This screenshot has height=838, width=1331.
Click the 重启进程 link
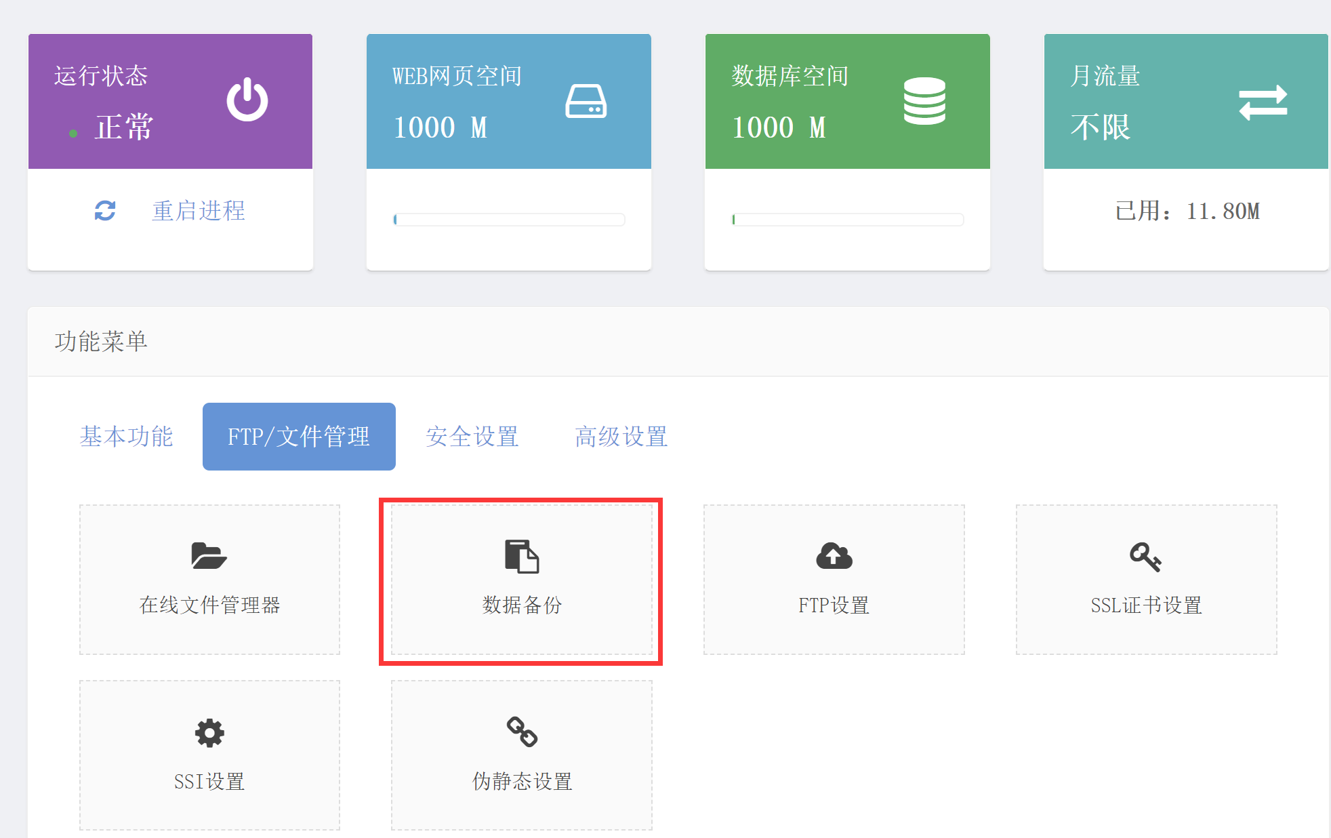199,211
